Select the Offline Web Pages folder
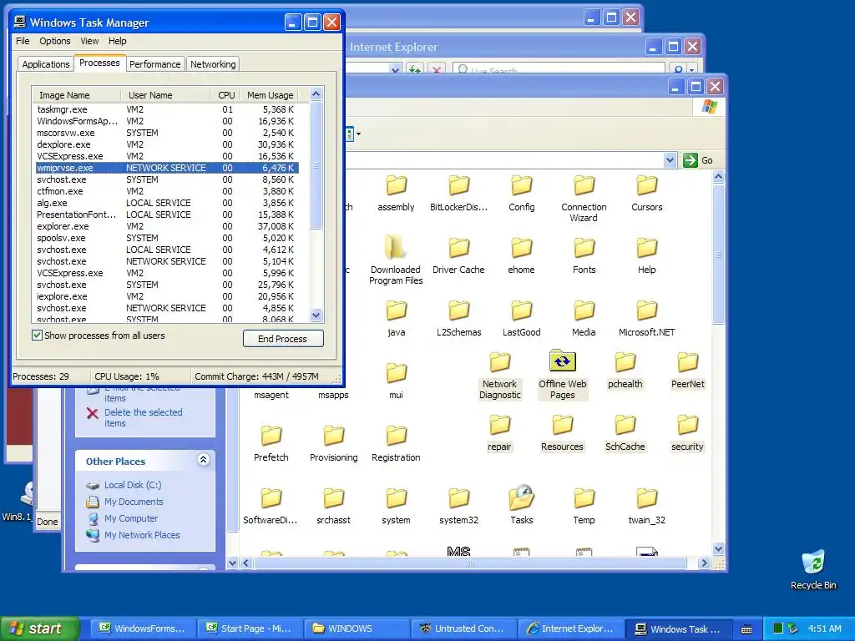Screen dimensions: 855x641 pyautogui.click(x=562, y=375)
